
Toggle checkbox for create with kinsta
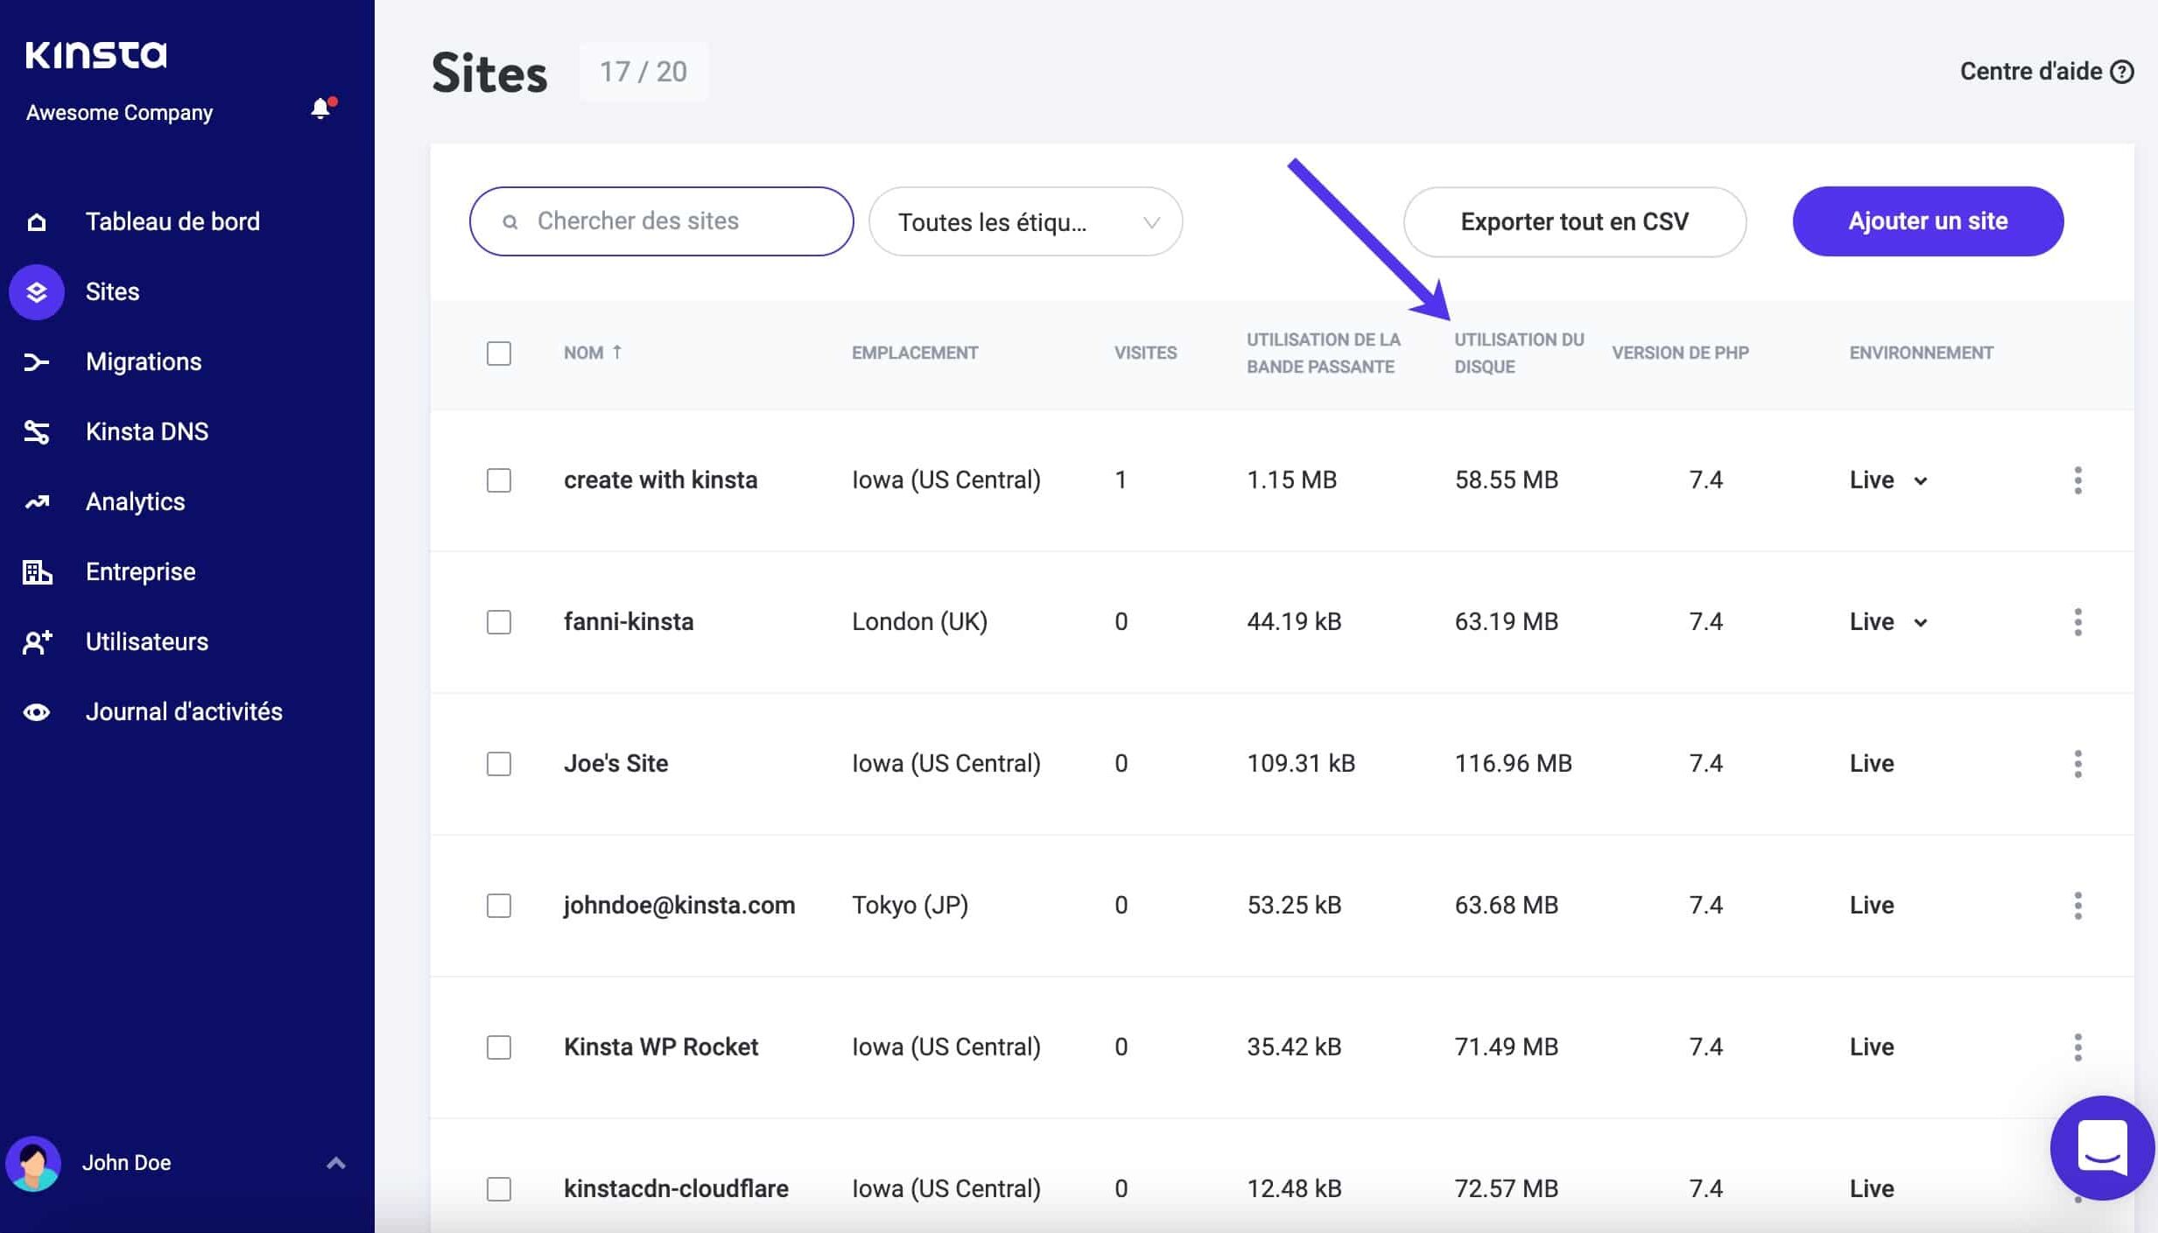coord(500,479)
